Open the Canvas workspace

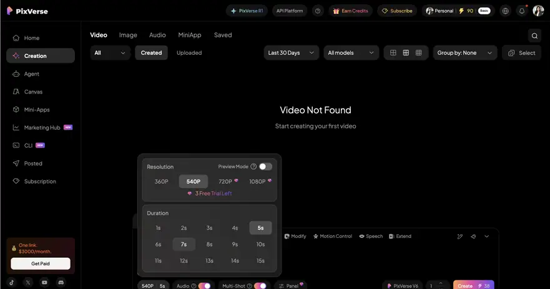[x=41, y=92]
